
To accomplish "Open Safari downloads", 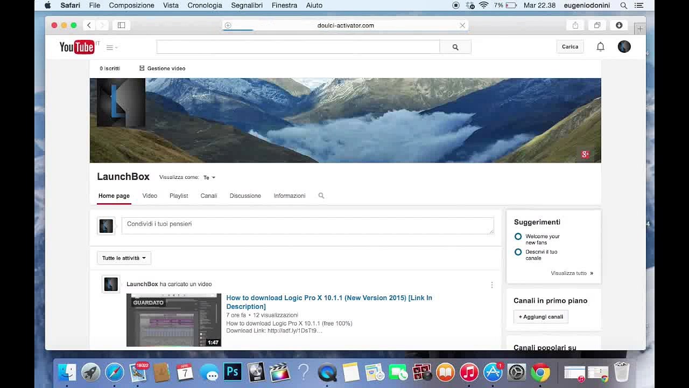I will pos(619,25).
